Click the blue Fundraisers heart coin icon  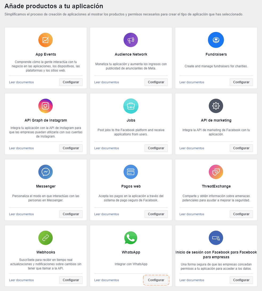pos(216,40)
